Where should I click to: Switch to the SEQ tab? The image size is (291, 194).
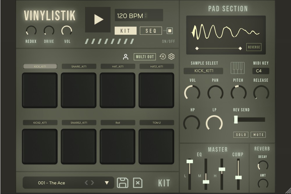pyautogui.click(x=151, y=31)
